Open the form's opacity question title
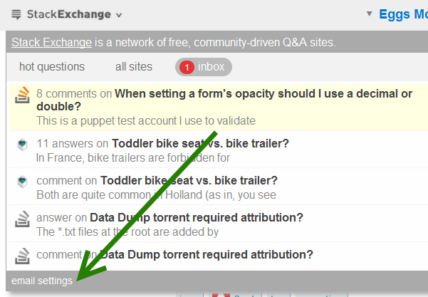 click(x=263, y=93)
